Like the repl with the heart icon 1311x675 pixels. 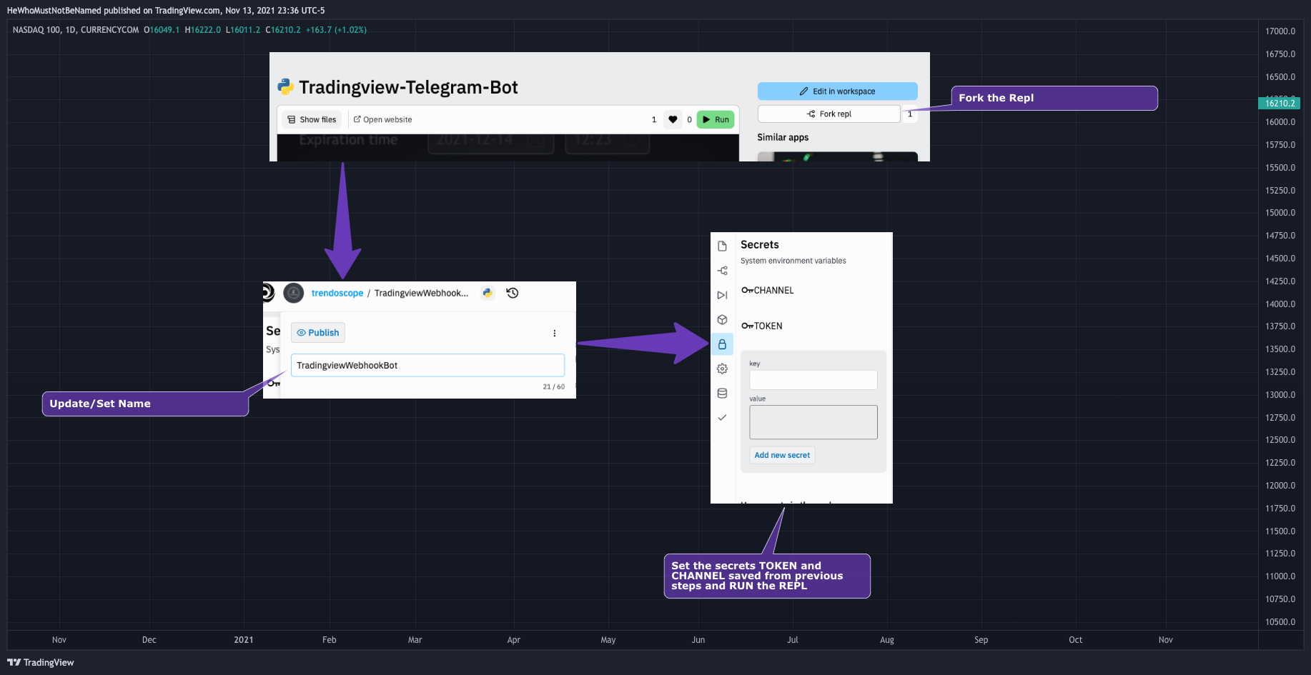point(673,119)
